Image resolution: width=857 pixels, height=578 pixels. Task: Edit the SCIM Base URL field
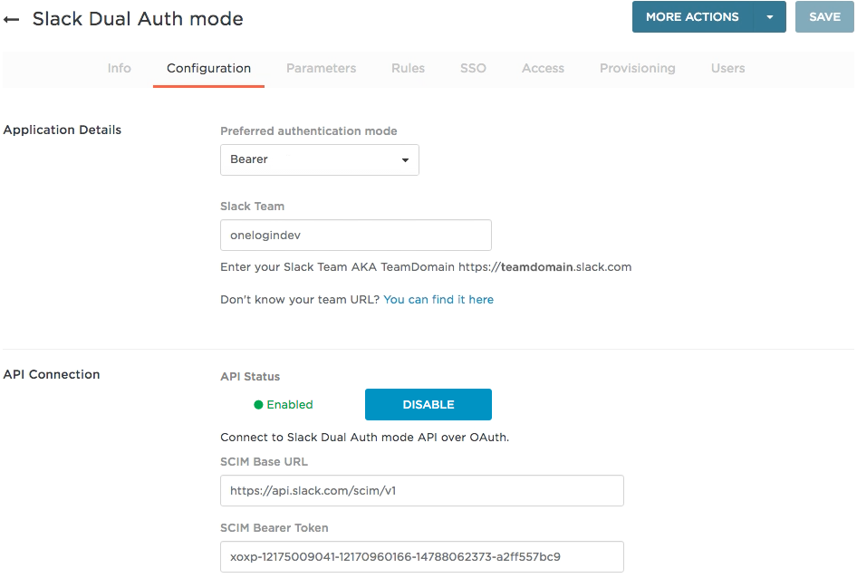click(422, 490)
